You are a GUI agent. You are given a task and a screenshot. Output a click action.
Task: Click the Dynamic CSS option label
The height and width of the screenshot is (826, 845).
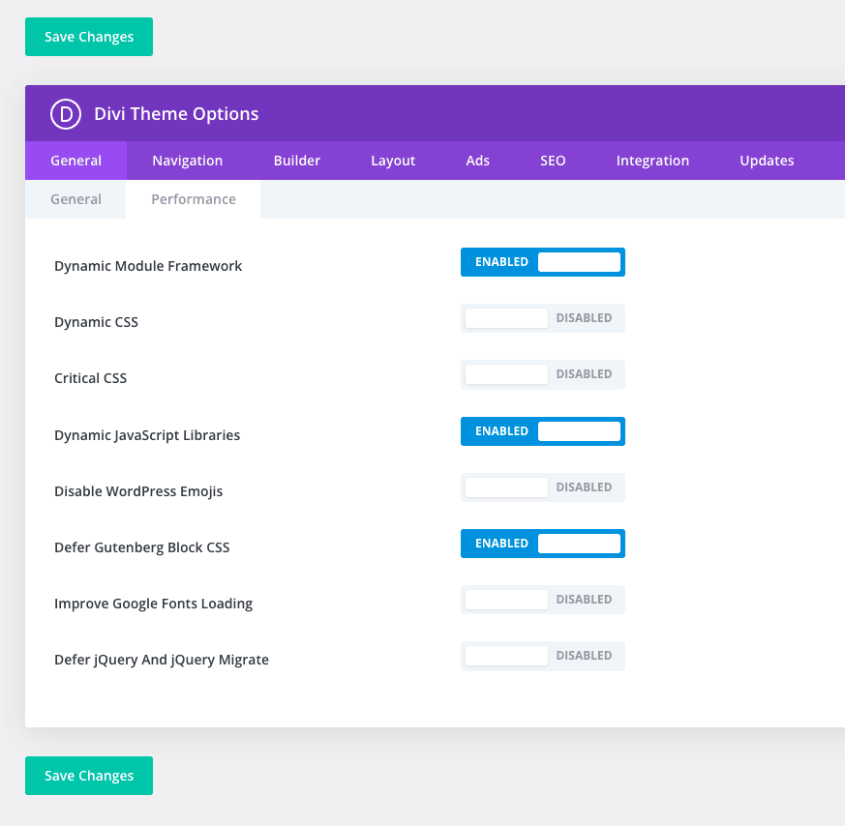97,322
